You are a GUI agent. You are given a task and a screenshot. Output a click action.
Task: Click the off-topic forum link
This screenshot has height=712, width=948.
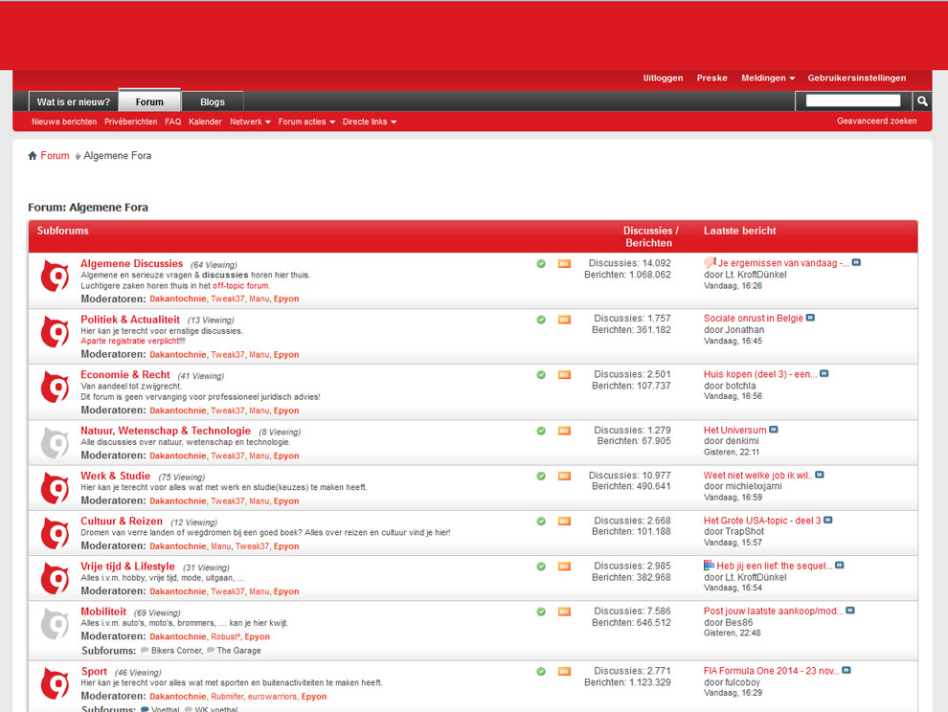(x=240, y=286)
